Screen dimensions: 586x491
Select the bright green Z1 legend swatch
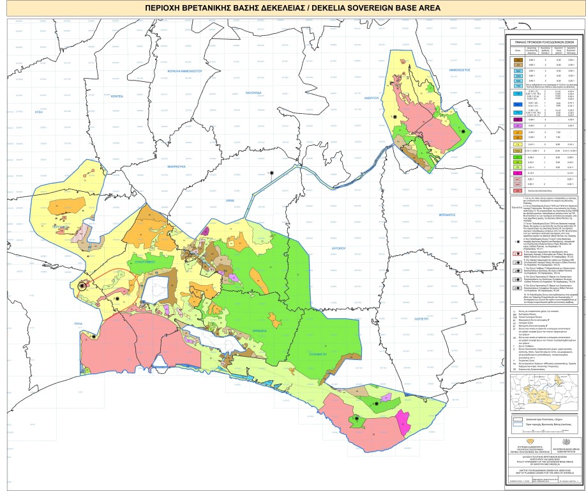(x=519, y=157)
